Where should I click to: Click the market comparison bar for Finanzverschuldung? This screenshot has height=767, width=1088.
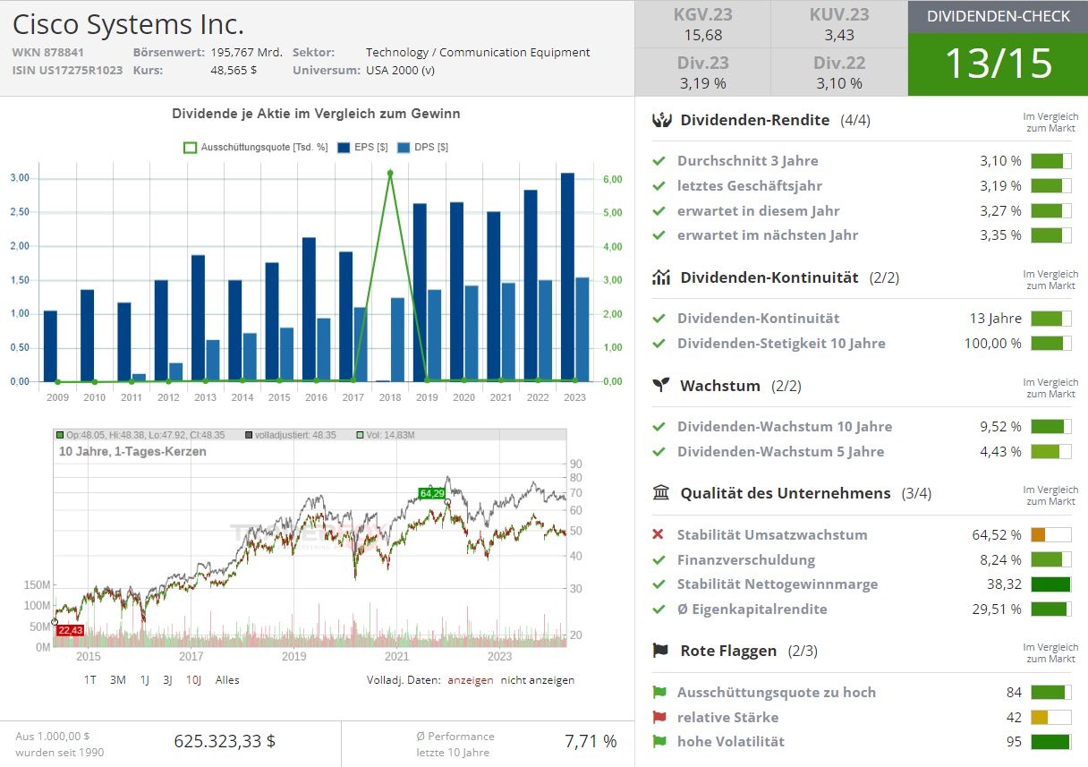point(1050,560)
